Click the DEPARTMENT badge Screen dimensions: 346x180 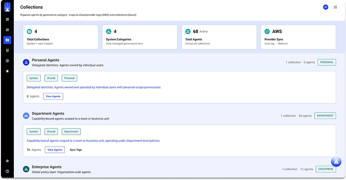[325, 116]
